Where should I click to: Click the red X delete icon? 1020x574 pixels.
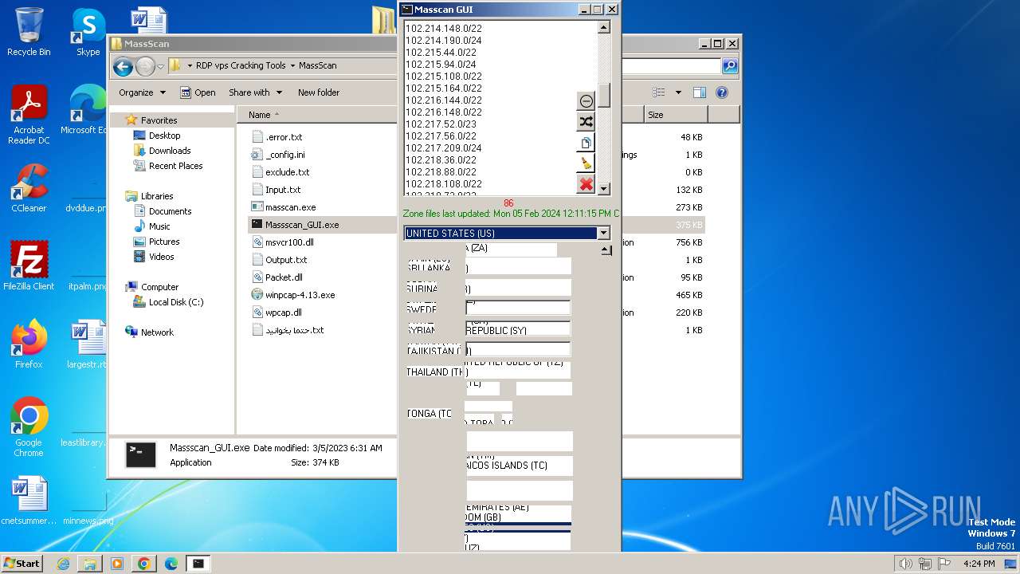tap(586, 184)
